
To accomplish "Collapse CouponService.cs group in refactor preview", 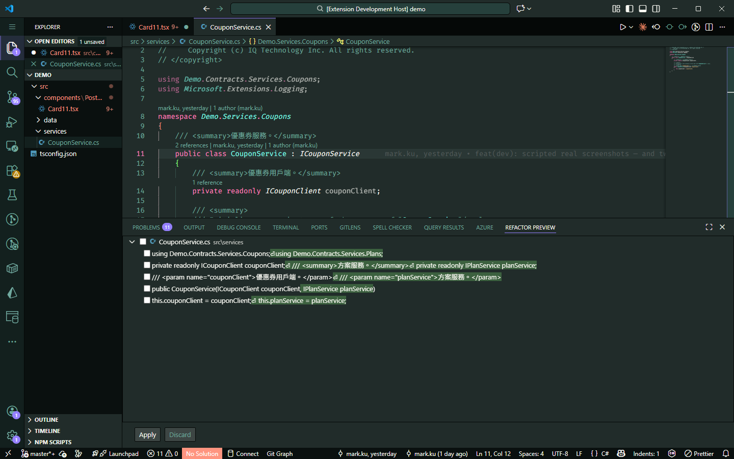I will point(132,242).
